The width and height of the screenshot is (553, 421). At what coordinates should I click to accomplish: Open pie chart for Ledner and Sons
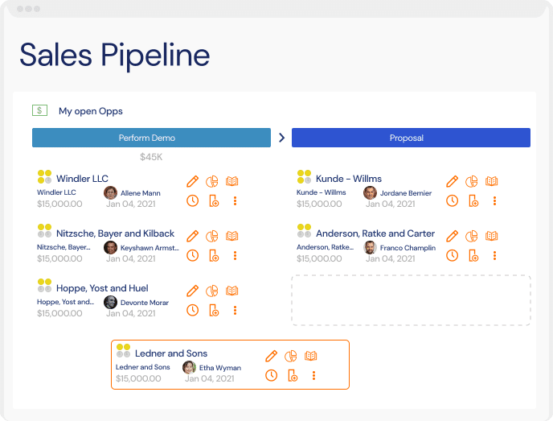coord(291,356)
